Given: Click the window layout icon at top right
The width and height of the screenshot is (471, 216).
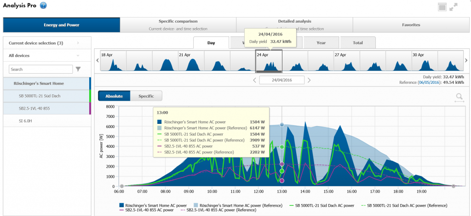Looking at the screenshot, I should (x=442, y=7).
